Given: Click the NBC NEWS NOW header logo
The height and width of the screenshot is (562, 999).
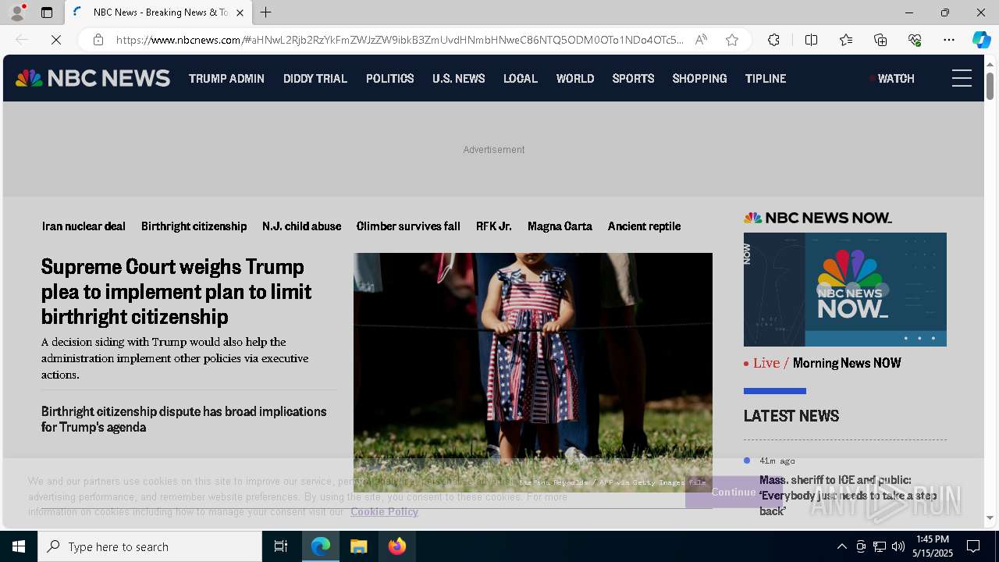Looking at the screenshot, I should click(x=817, y=218).
